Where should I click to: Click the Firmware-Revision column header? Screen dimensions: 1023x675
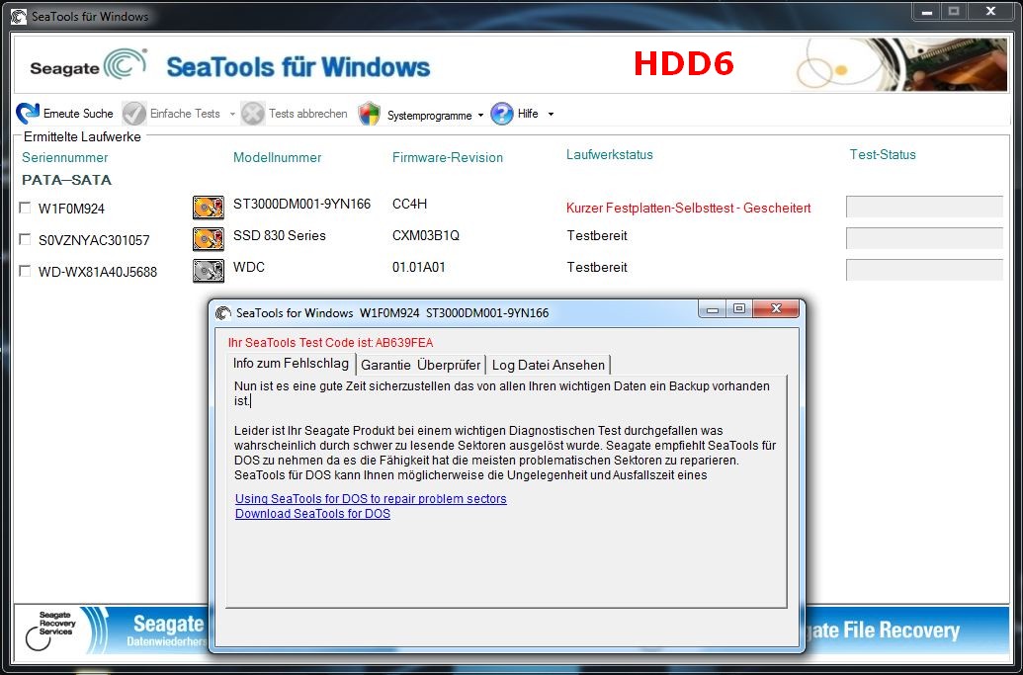click(448, 157)
